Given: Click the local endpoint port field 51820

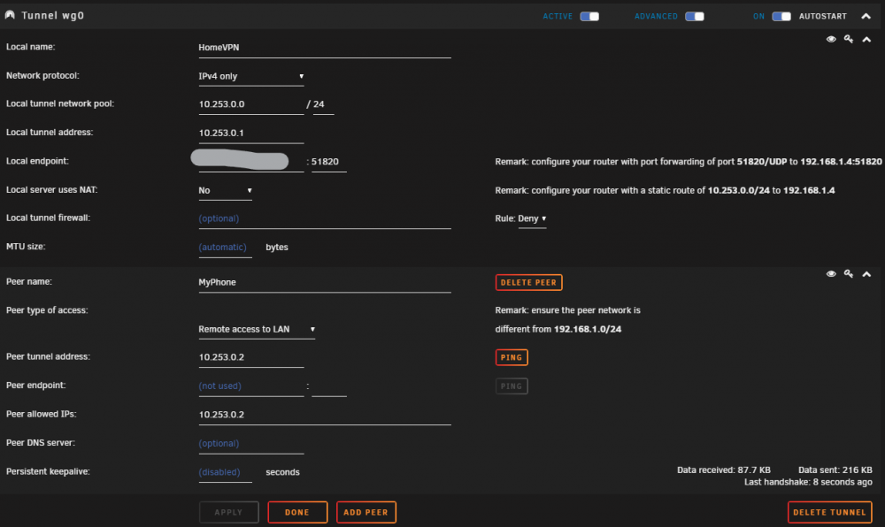Looking at the screenshot, I should coord(328,162).
